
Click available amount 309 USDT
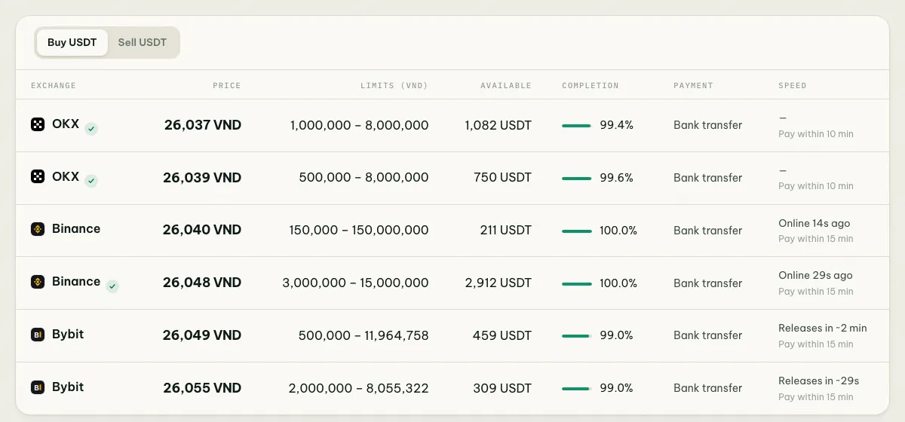pos(503,388)
